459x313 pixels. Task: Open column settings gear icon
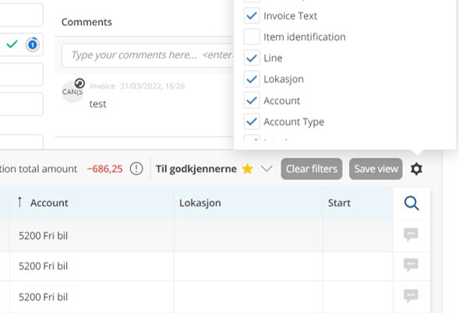pyautogui.click(x=416, y=169)
